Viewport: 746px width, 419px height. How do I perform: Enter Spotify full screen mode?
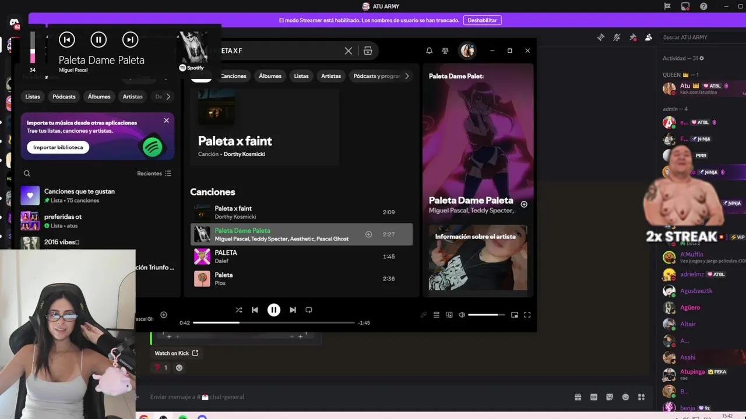pos(527,315)
